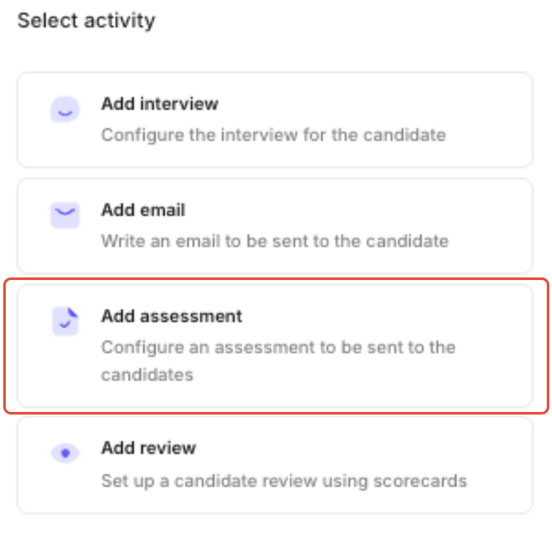
Task: Click the Add interview smiley icon
Action: coord(65,110)
